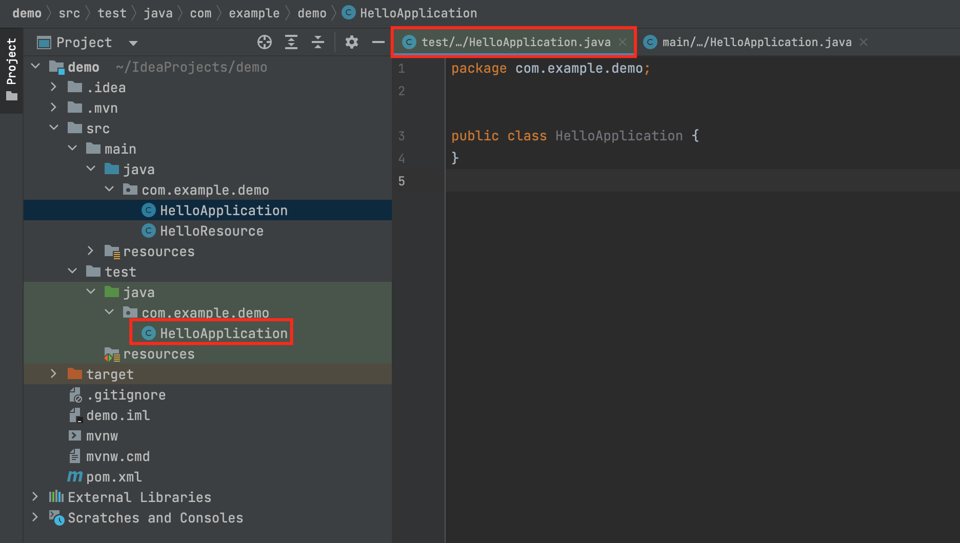Image resolution: width=960 pixels, height=543 pixels.
Task: Collapse the src folder
Action: click(54, 128)
